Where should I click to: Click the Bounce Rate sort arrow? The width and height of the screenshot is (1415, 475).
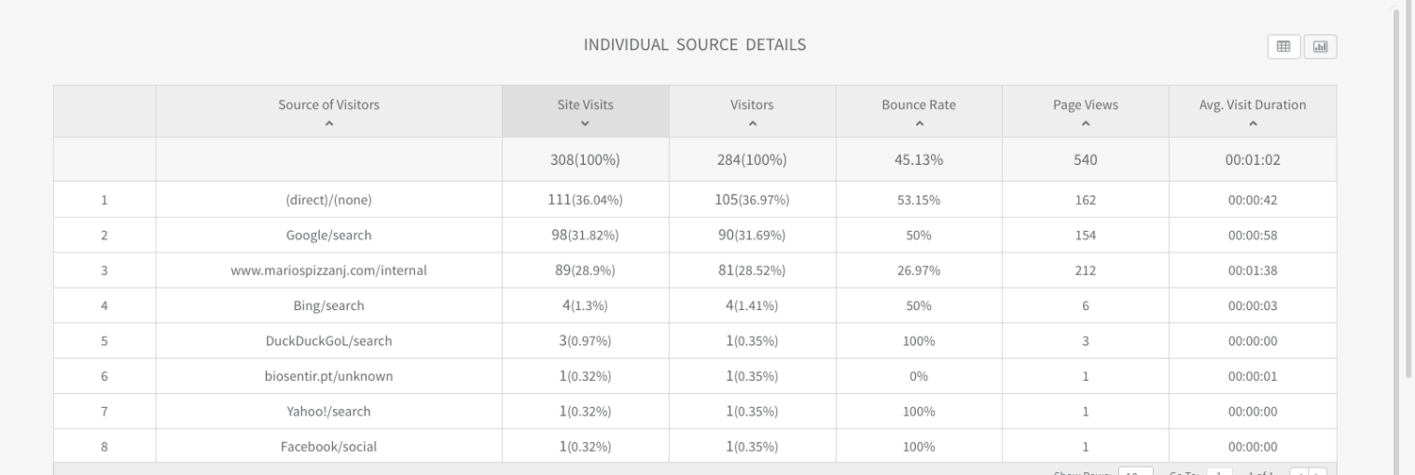tap(919, 123)
